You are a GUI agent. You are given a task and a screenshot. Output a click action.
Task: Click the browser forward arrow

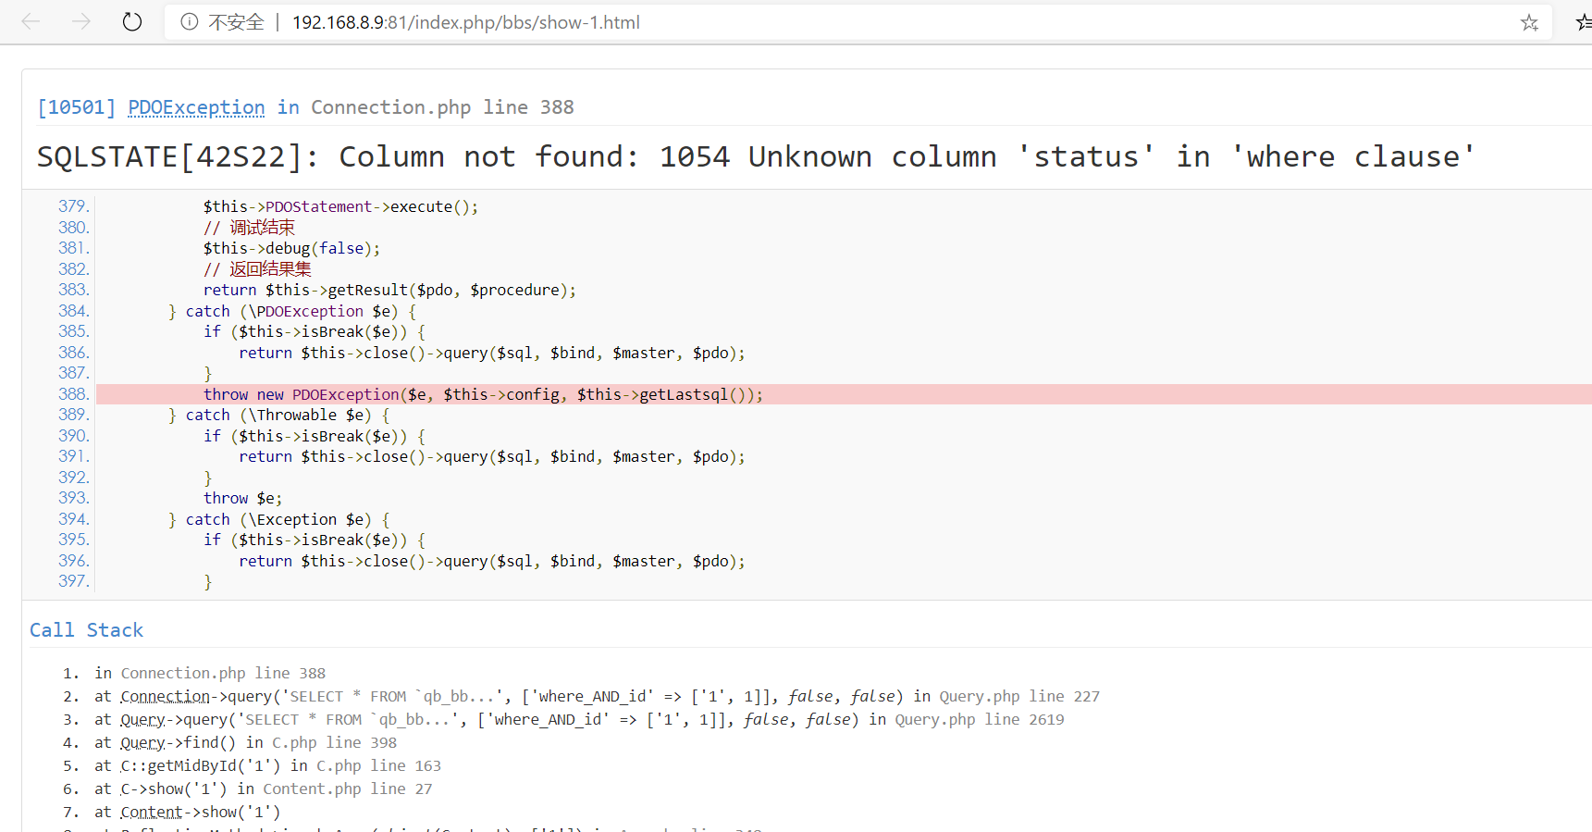coord(81,22)
